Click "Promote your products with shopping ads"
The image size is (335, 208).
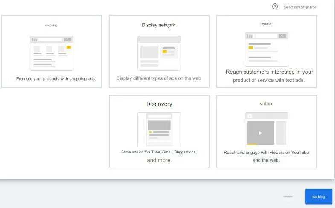(55, 79)
